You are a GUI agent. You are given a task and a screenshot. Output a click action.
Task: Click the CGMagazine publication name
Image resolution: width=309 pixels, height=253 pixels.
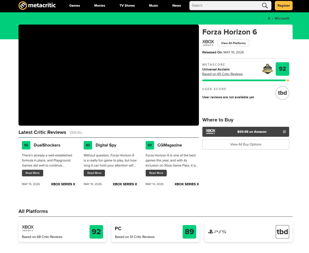170,145
